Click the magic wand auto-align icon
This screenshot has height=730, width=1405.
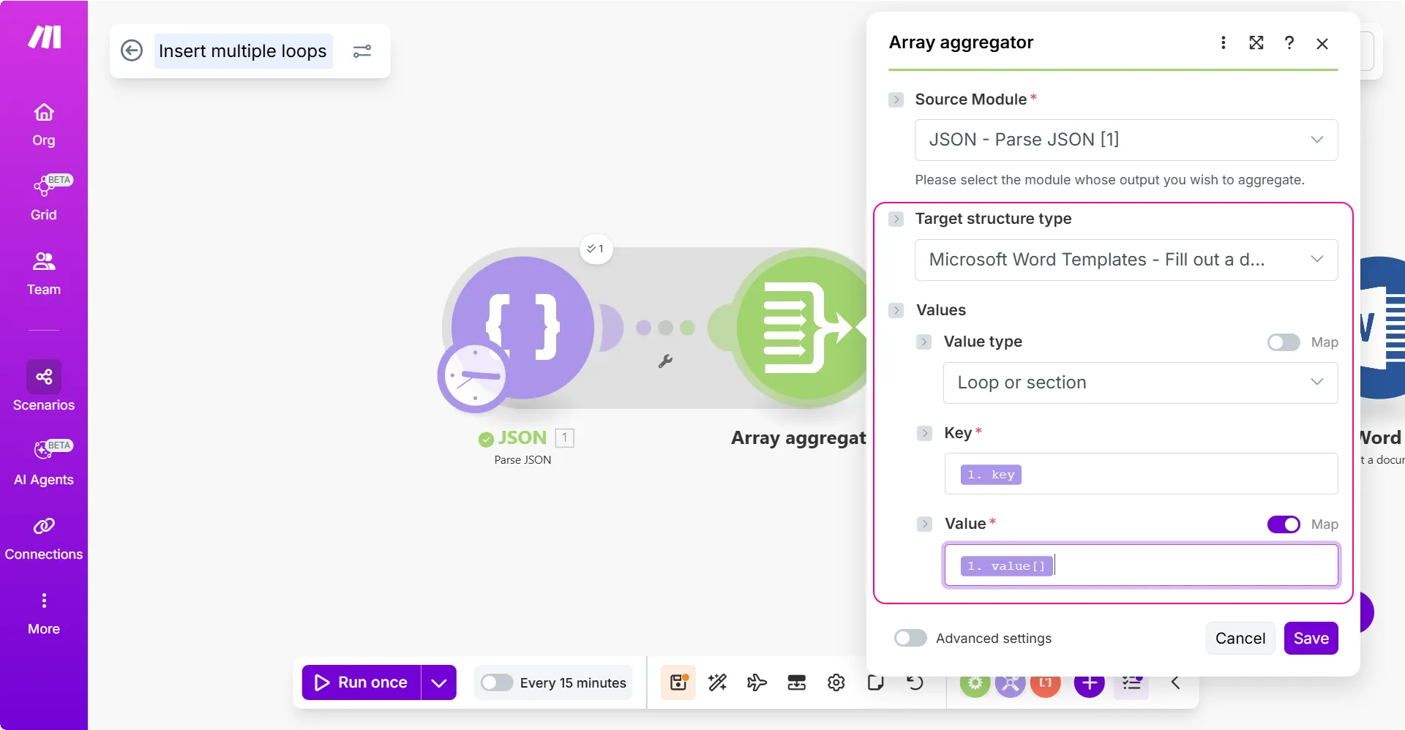(718, 682)
